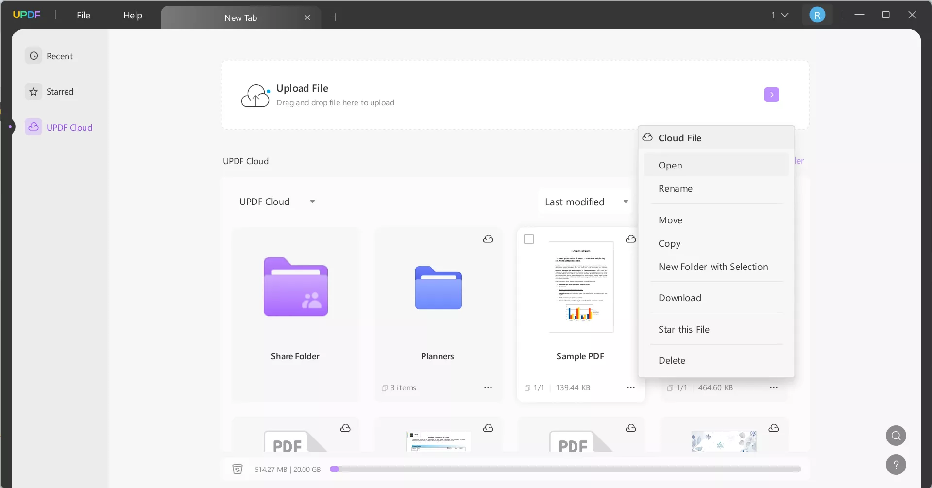Open the Sample PDF thumbnail
The image size is (932, 488).
point(581,286)
